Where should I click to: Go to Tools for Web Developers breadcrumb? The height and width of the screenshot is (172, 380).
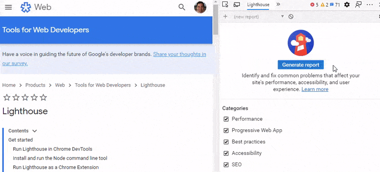pyautogui.click(x=103, y=85)
